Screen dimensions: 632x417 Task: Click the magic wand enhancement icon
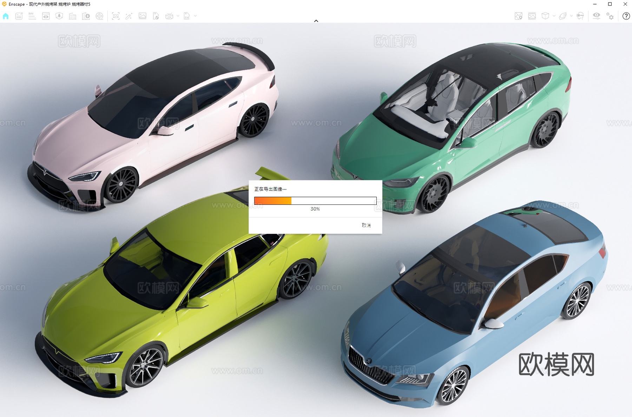pyautogui.click(x=129, y=16)
